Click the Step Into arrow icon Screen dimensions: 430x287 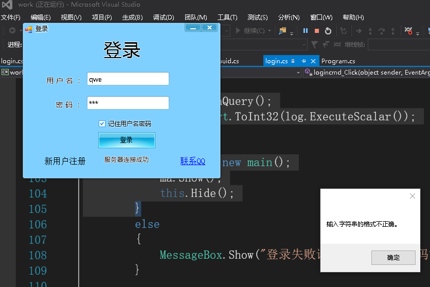pos(370,31)
